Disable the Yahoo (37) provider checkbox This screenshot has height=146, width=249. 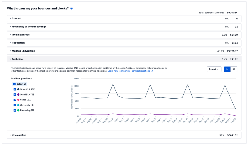click(x=15, y=100)
